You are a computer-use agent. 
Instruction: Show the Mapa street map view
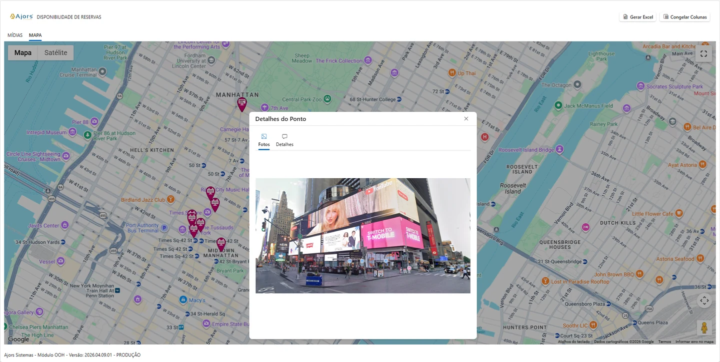[x=23, y=53]
